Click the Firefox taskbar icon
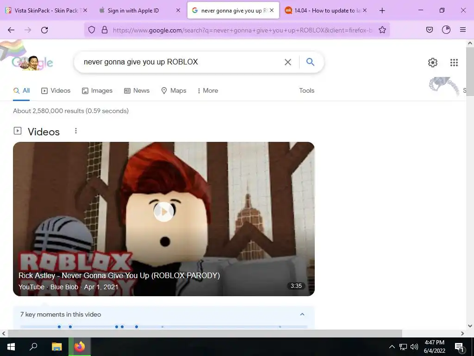 (80, 347)
